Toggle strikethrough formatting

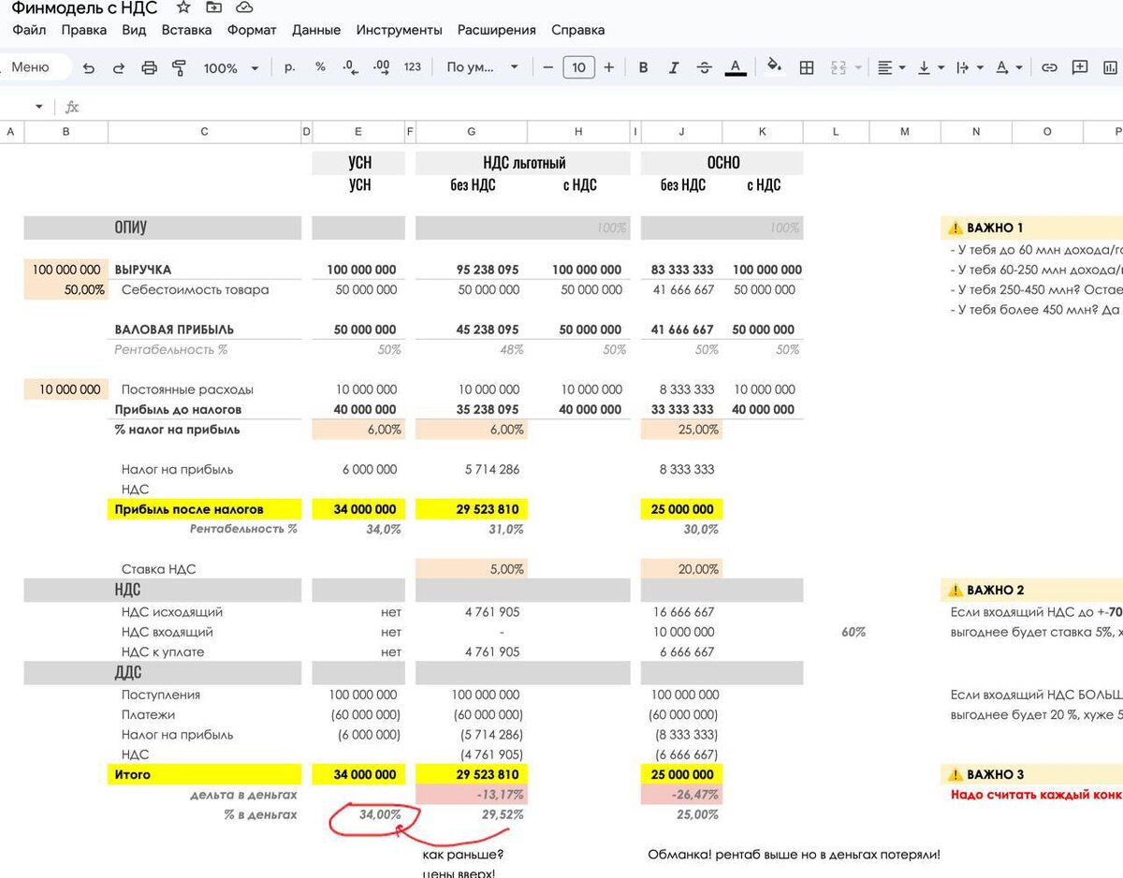tap(704, 67)
